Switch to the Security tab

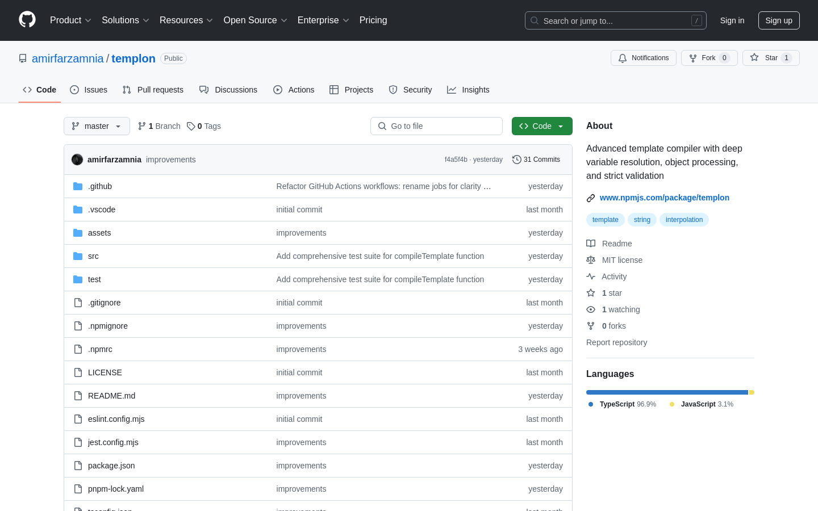coord(410,90)
